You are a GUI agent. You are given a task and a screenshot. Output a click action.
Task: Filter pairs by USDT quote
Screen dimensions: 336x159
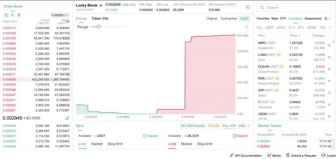269,28
